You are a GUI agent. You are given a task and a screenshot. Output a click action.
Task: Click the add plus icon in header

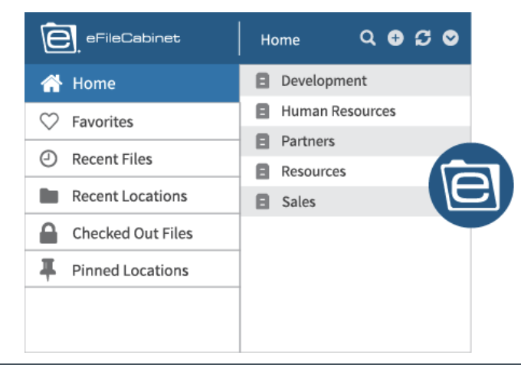point(395,38)
